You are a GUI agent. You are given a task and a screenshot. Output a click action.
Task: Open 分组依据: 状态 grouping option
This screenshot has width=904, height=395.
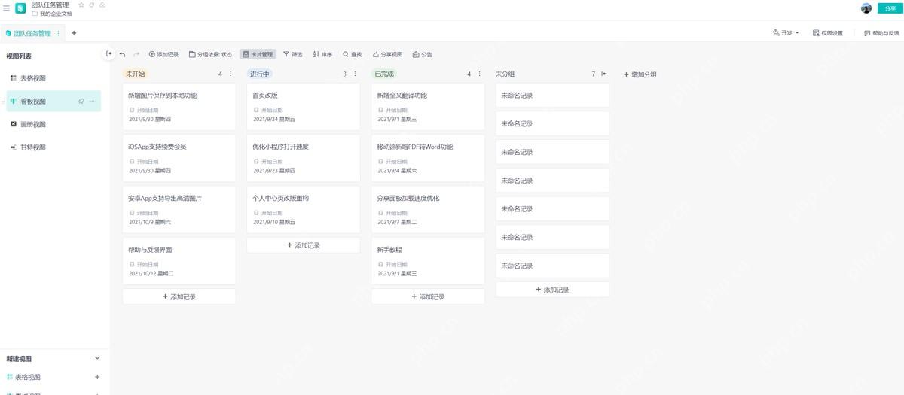pos(210,54)
